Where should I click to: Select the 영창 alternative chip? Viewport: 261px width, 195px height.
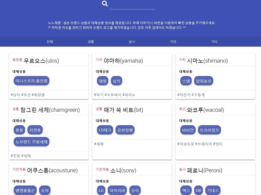(x=103, y=81)
